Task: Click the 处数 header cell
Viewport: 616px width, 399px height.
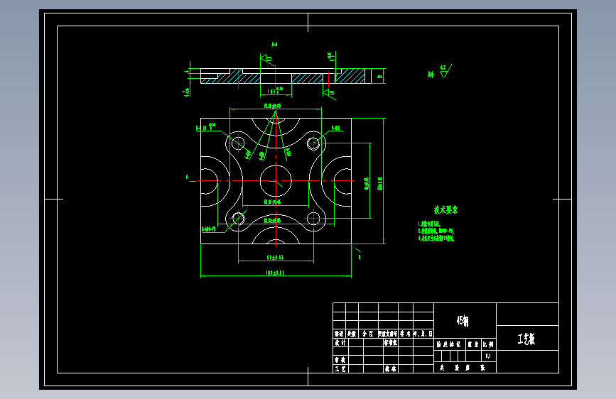Action: [x=352, y=334]
